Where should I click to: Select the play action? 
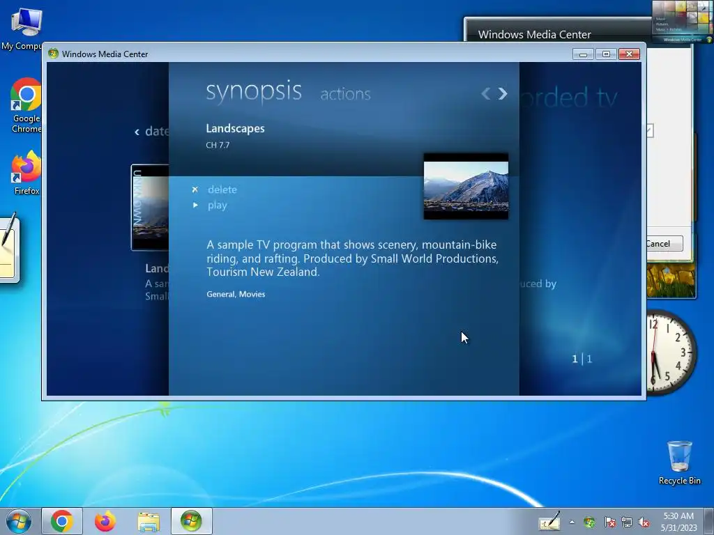coord(218,206)
